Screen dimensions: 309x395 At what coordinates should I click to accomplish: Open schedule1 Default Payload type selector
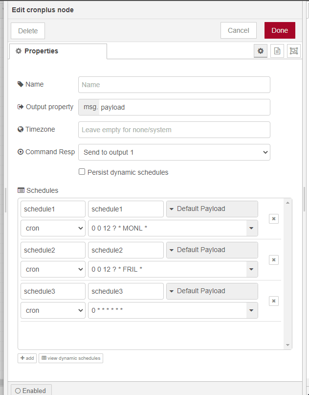click(212, 209)
